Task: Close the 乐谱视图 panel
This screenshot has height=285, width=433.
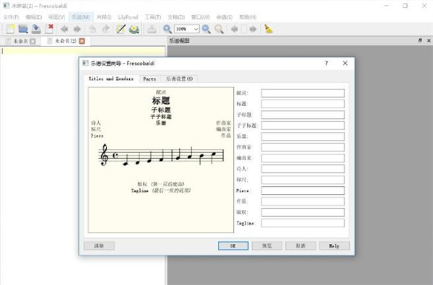Action: pyautogui.click(x=429, y=40)
